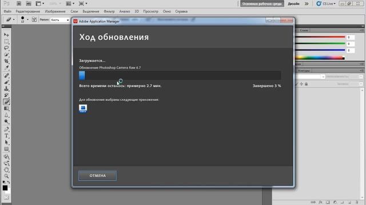Click the update download progress bar

click(x=180, y=76)
